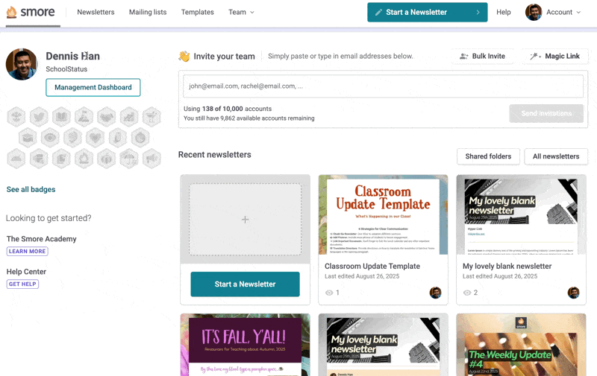Go to the Mailing lists tab
This screenshot has width=597, height=376.
click(x=147, y=12)
